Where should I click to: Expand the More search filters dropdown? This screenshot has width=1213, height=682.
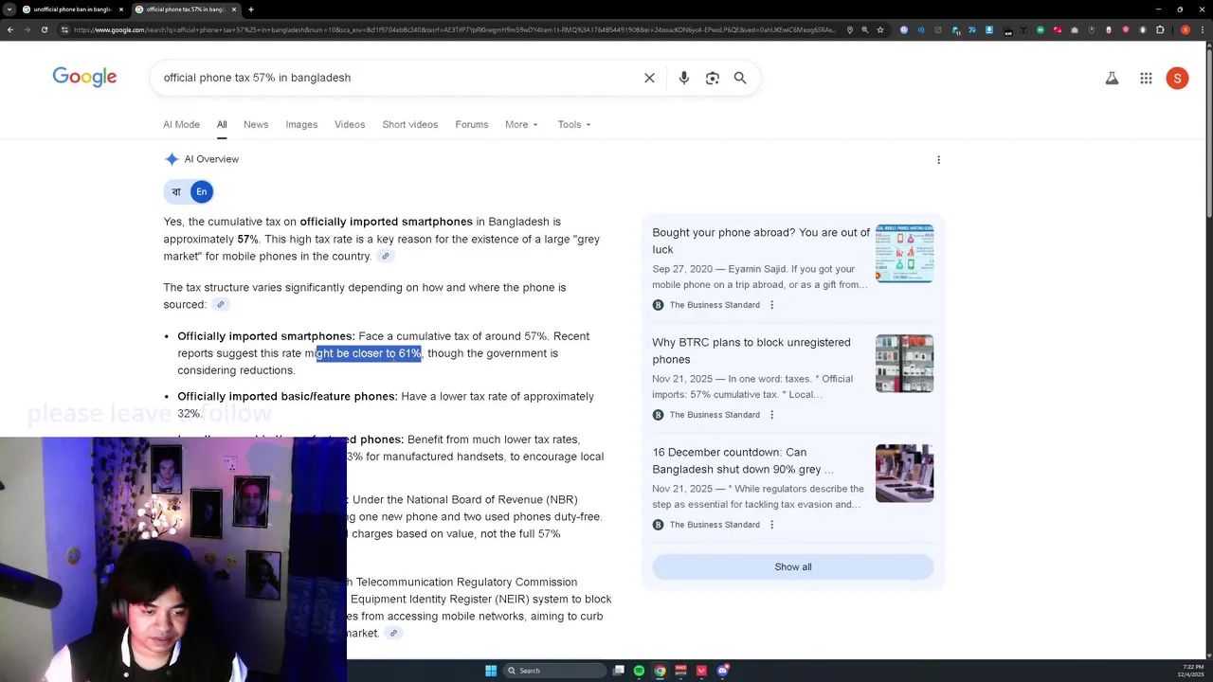[521, 124]
